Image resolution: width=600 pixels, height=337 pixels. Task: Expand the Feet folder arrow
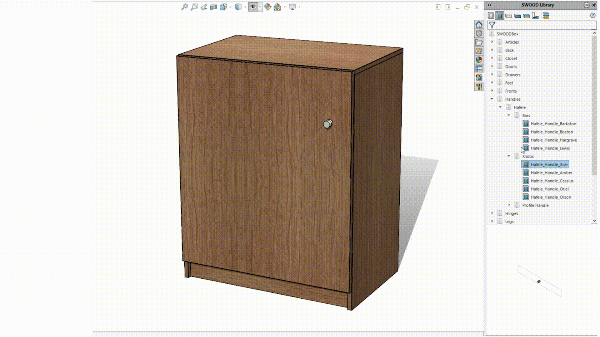(x=492, y=82)
